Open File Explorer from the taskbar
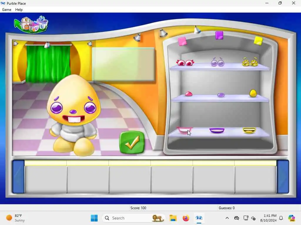This screenshot has height=225, width=301. point(173,218)
